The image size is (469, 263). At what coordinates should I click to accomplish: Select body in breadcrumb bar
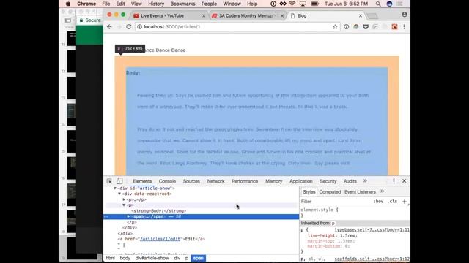point(125,258)
